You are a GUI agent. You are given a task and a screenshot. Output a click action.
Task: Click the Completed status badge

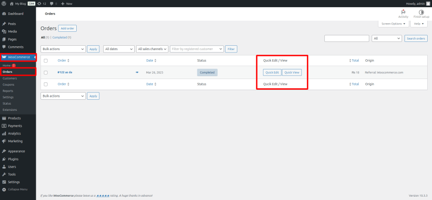[207, 72]
